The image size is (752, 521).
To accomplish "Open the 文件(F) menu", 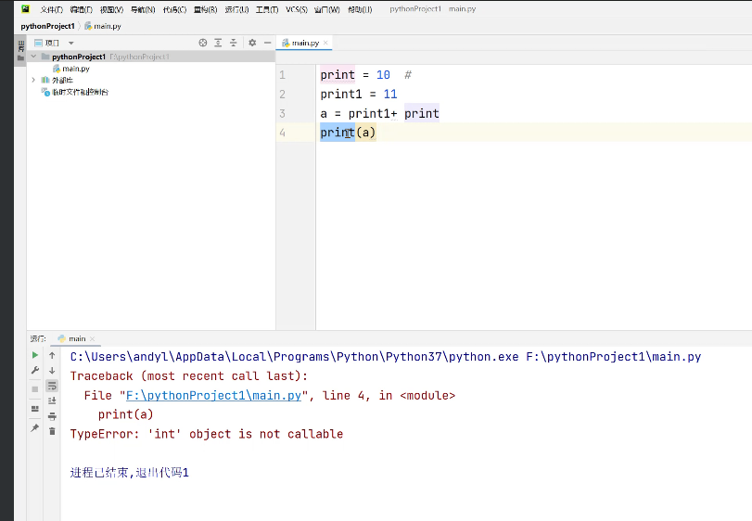I will tap(51, 9).
